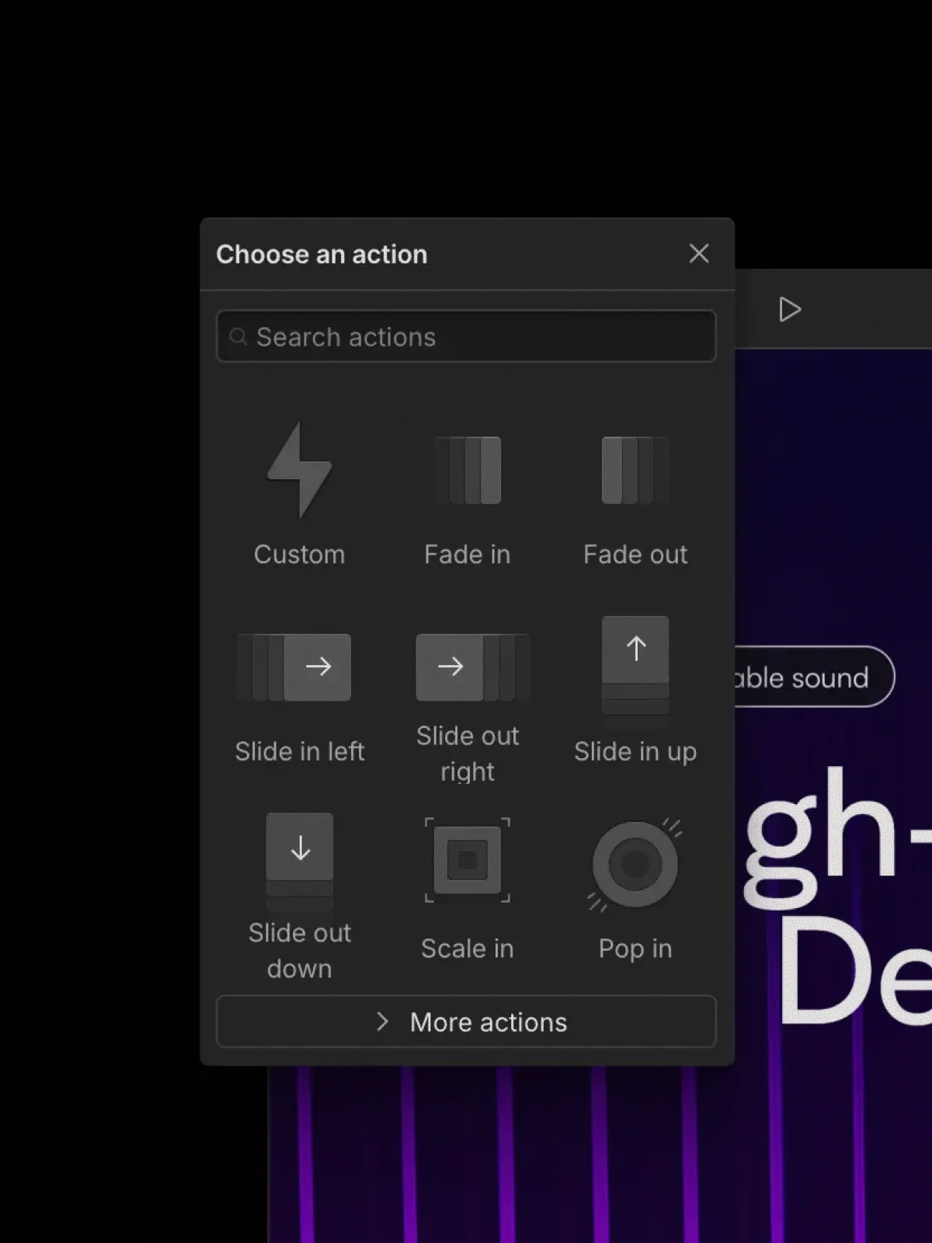Select the Slide out down icon
The image size is (932, 1243).
pyautogui.click(x=299, y=861)
